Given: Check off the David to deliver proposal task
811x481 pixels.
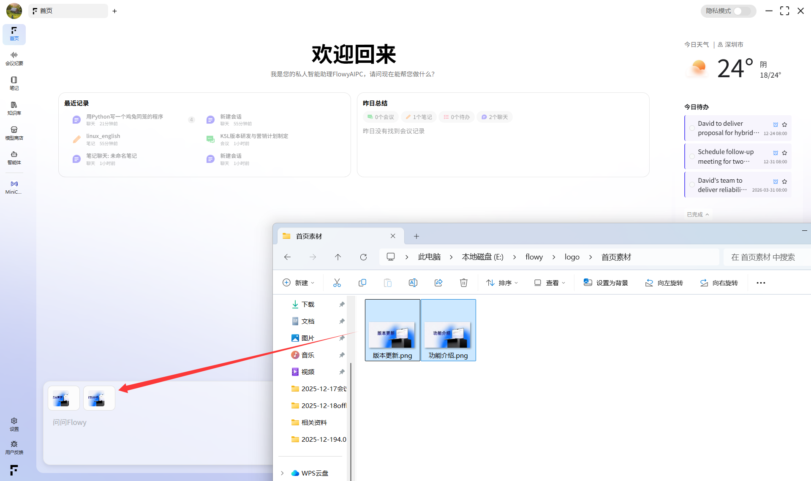Looking at the screenshot, I should (x=691, y=128).
